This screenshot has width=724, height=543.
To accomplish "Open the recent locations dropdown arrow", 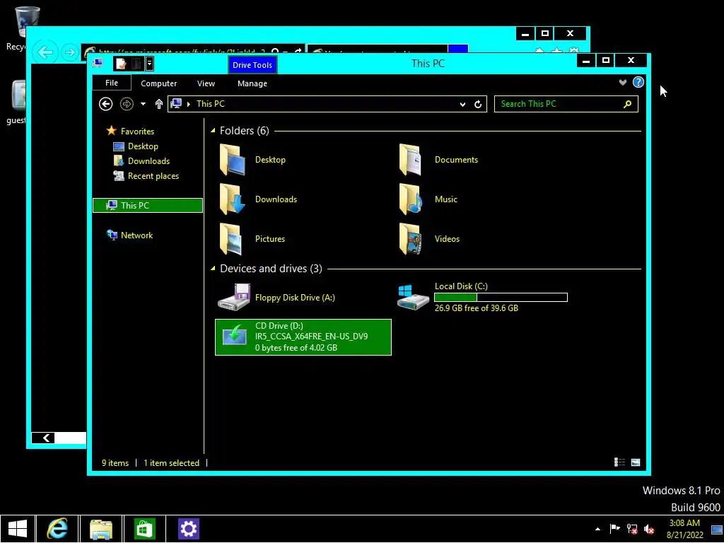I will [143, 104].
